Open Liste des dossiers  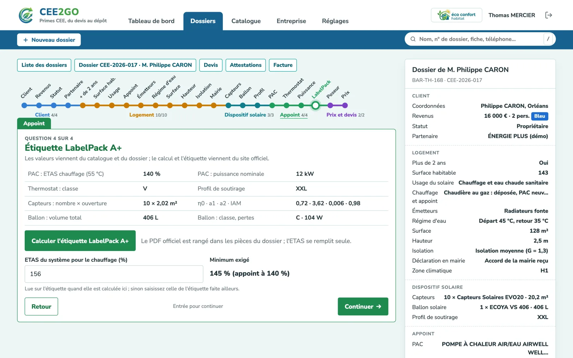click(x=44, y=65)
